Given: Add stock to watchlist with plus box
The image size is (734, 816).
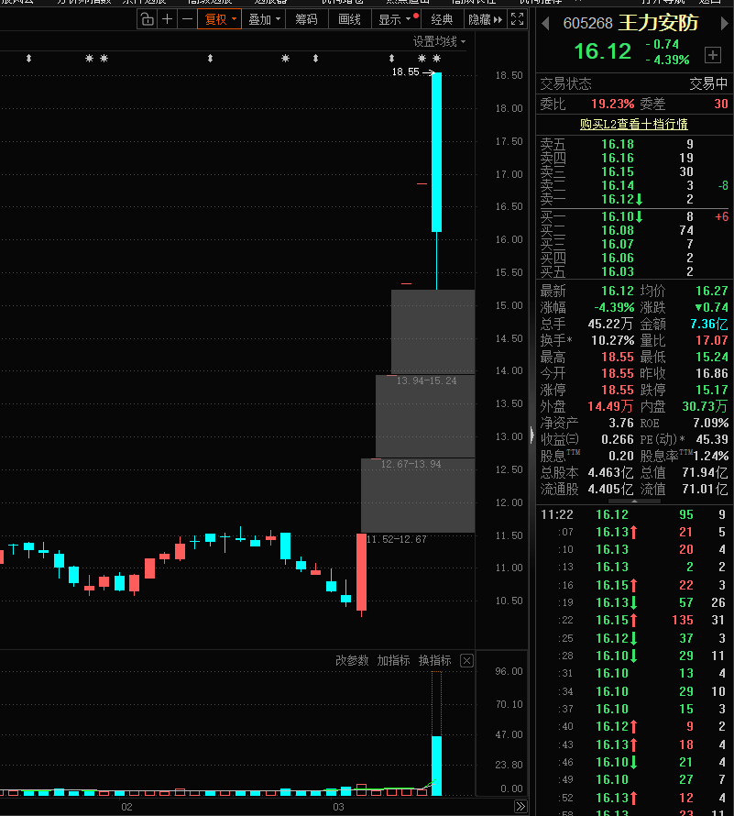Looking at the screenshot, I should (713, 54).
